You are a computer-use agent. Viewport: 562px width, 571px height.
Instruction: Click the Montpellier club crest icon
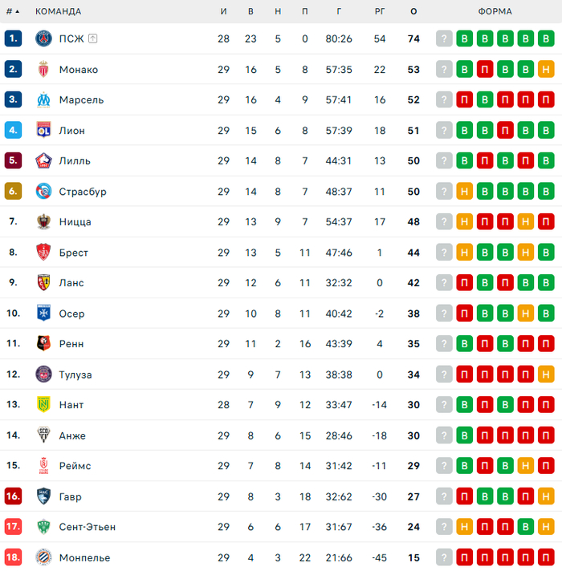(43, 557)
